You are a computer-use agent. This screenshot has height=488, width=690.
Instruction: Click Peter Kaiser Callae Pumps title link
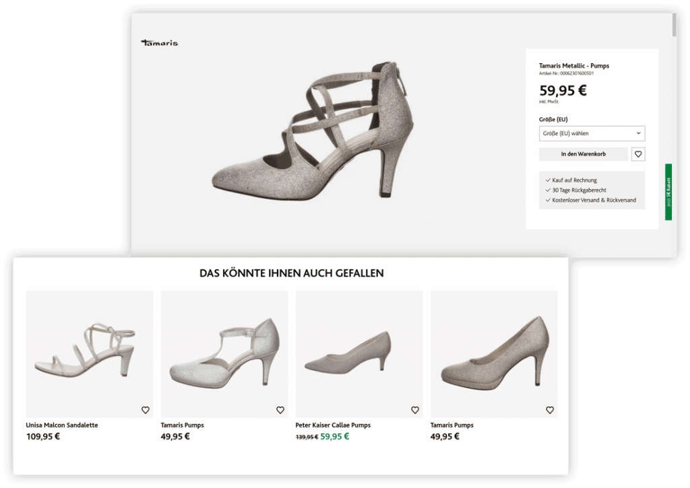tap(333, 425)
